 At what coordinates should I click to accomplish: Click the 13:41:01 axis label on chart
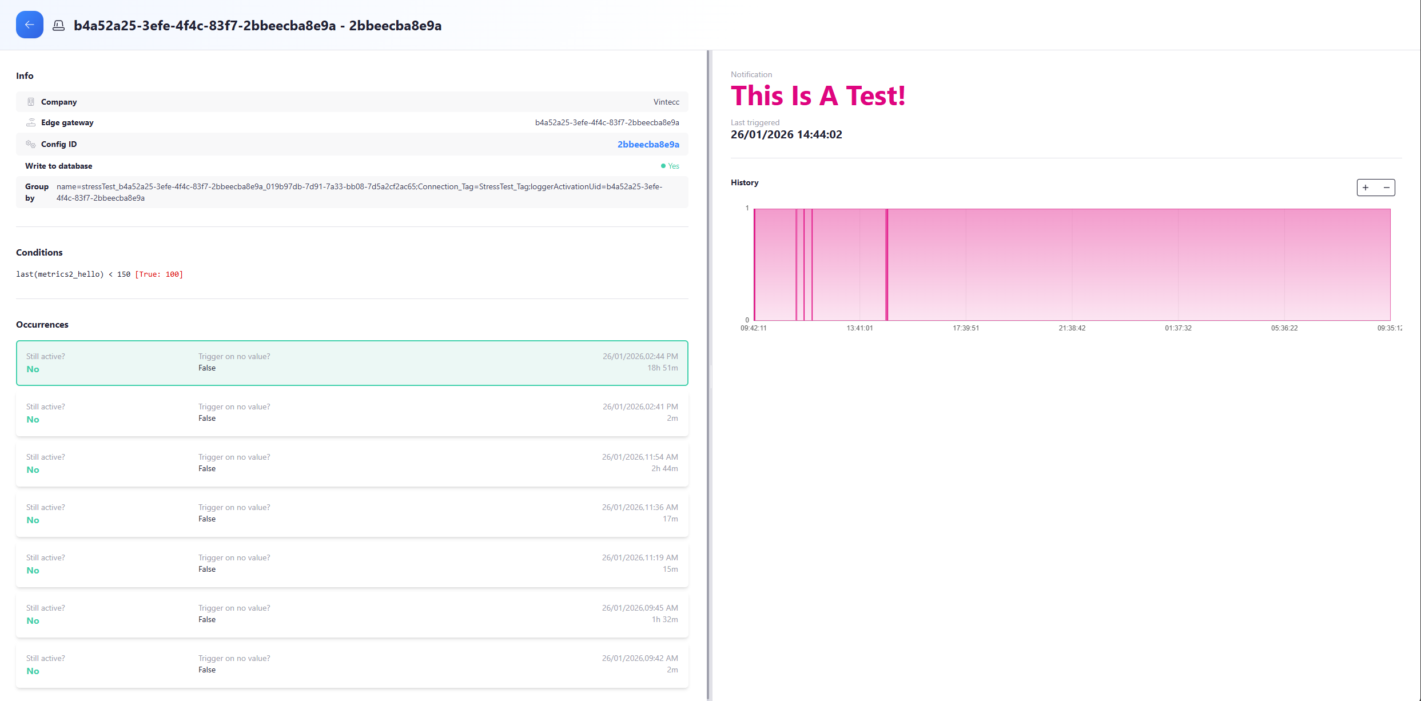(x=859, y=328)
